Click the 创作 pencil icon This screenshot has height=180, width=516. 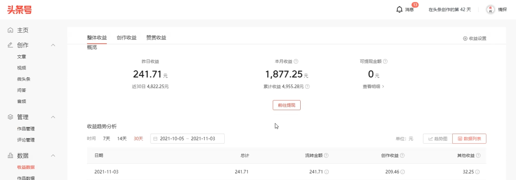click(x=10, y=45)
